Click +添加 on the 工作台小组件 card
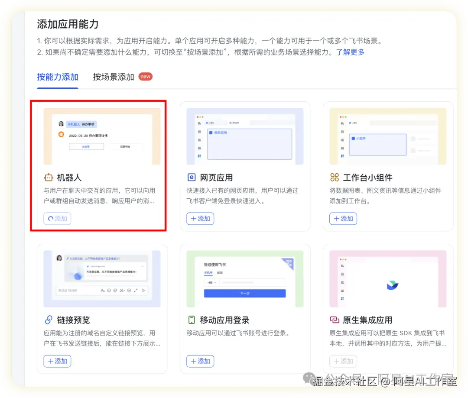Screen dimensions: 468x398 point(343,219)
